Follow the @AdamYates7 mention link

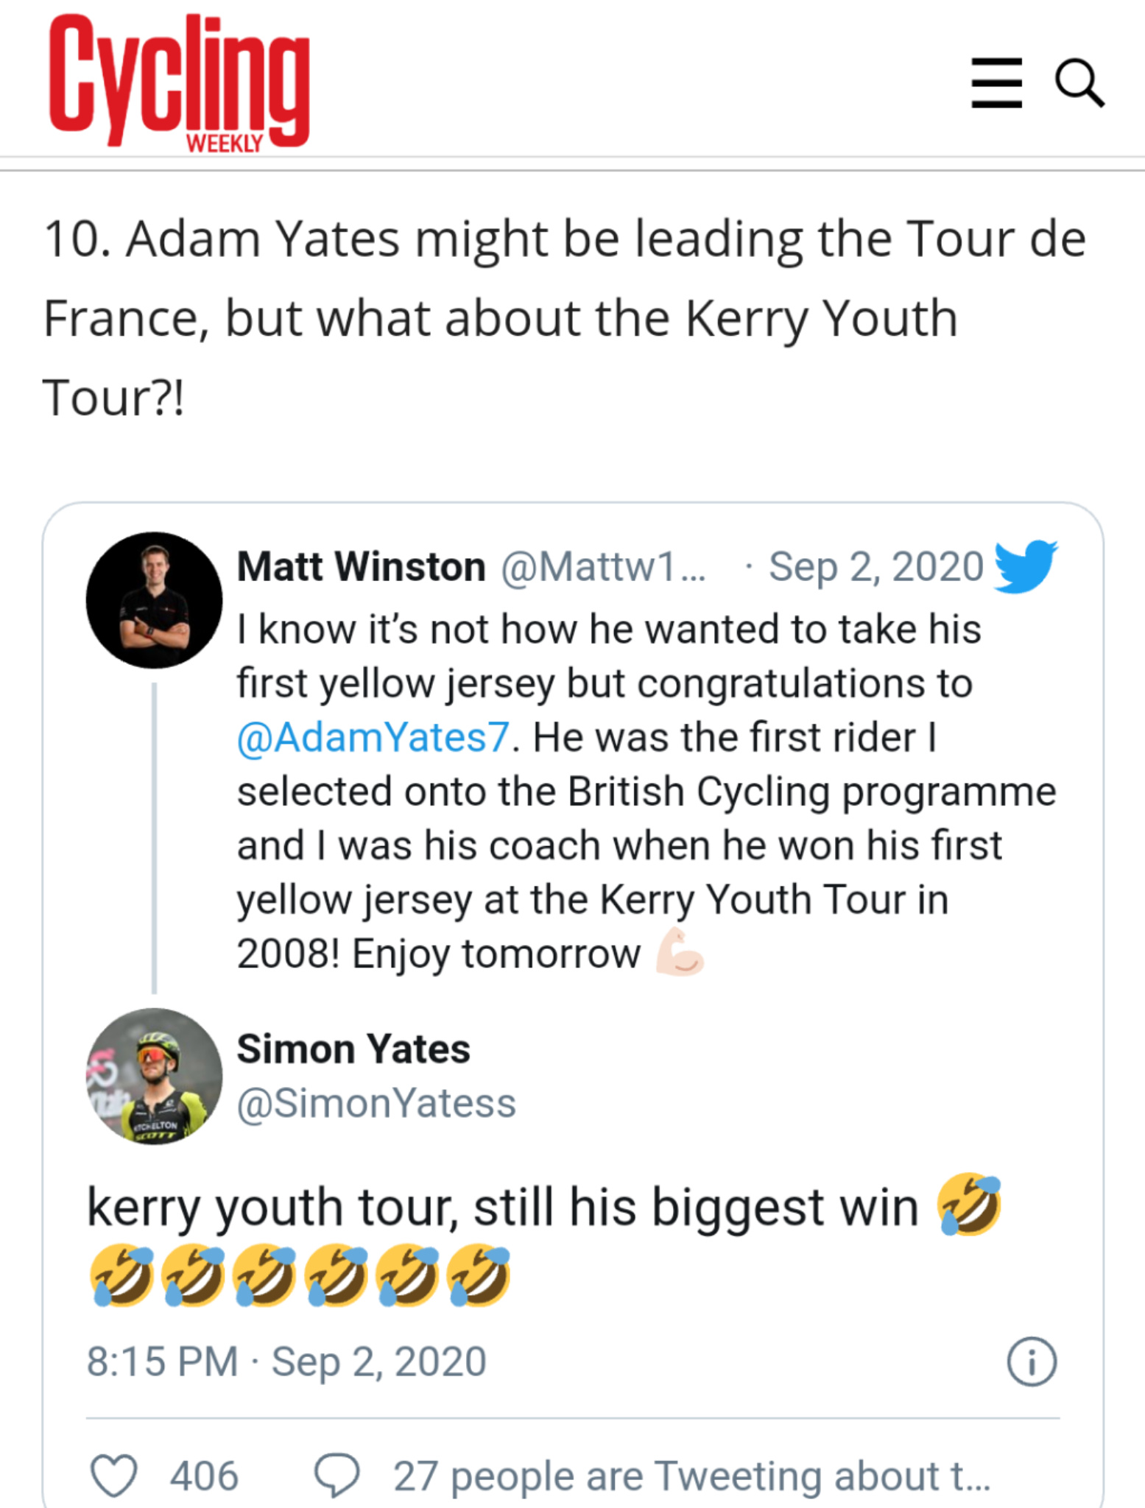[x=373, y=737]
